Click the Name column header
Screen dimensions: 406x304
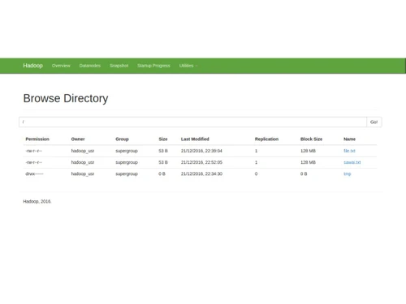tap(349, 139)
